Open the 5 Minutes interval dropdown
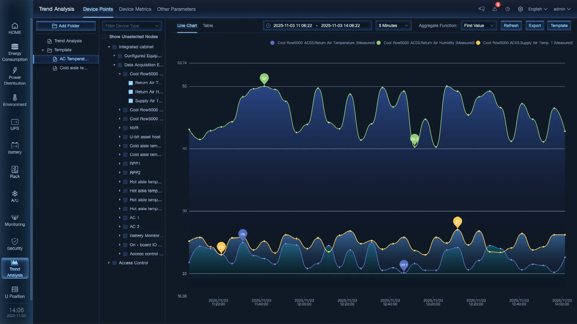The height and width of the screenshot is (324, 577). [393, 25]
